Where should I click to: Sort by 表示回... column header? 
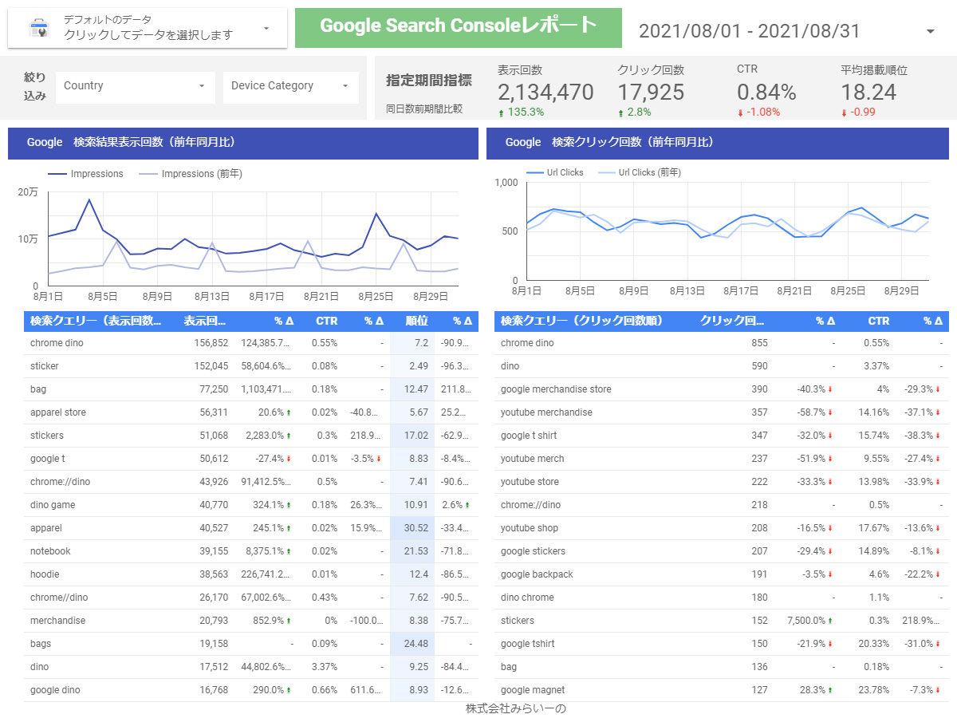(x=206, y=321)
